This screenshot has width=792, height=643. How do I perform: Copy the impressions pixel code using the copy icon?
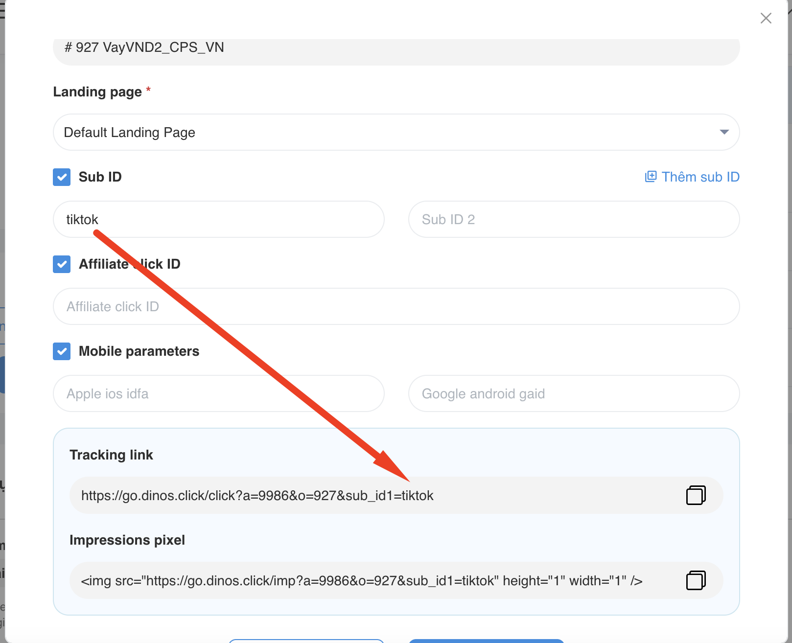click(x=696, y=580)
